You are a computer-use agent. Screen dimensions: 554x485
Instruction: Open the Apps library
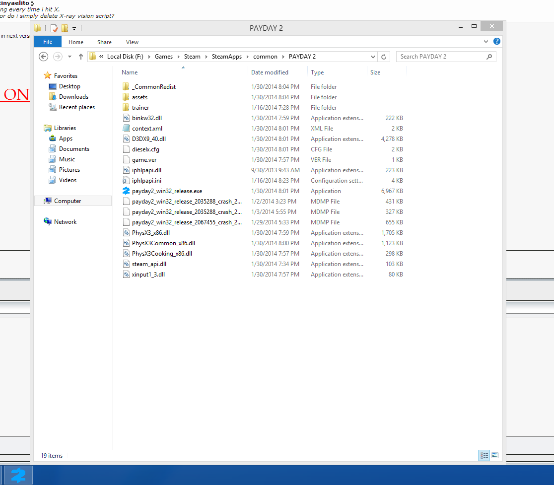click(66, 139)
